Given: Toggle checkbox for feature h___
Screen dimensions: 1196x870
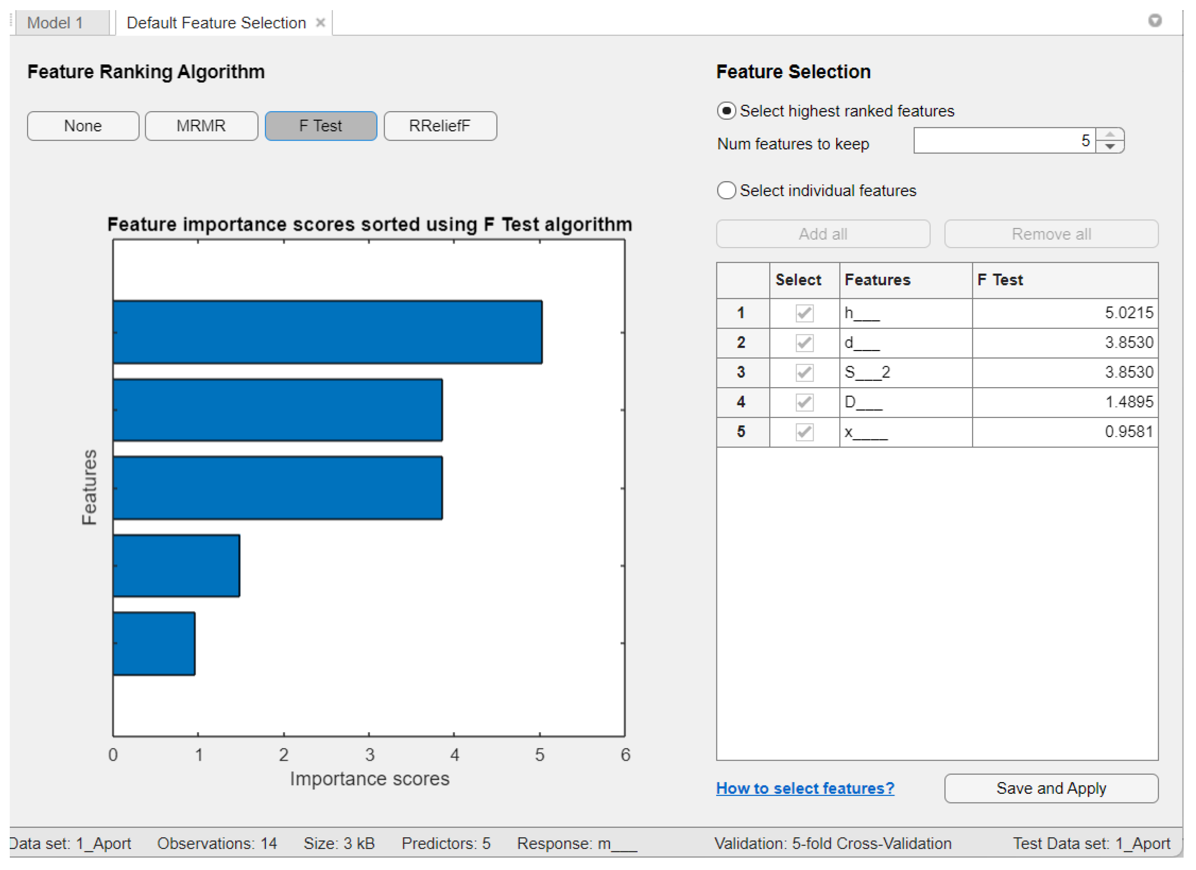Looking at the screenshot, I should (x=804, y=313).
